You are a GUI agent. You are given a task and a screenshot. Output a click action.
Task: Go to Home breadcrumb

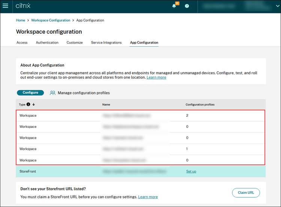coord(21,20)
